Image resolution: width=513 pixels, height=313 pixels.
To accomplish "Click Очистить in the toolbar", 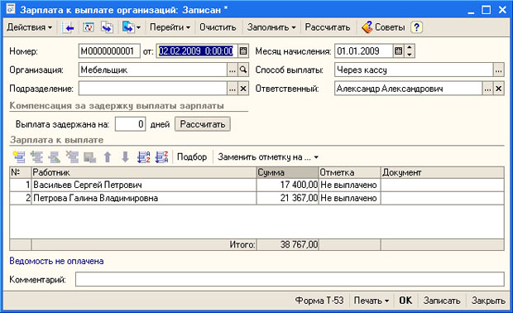I will pyautogui.click(x=218, y=27).
